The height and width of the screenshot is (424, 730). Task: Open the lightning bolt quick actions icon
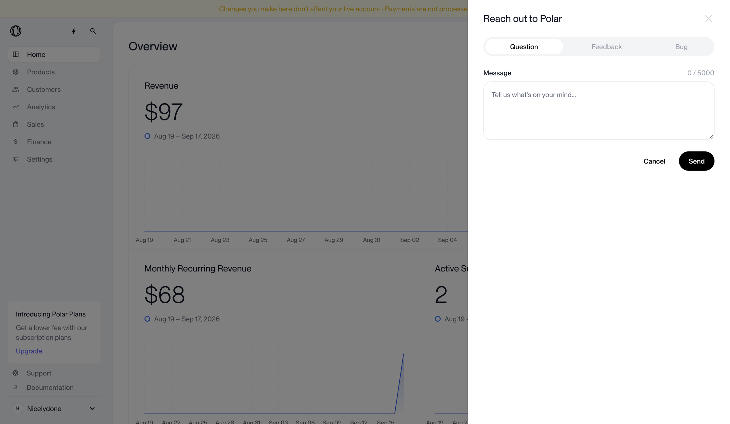74,31
